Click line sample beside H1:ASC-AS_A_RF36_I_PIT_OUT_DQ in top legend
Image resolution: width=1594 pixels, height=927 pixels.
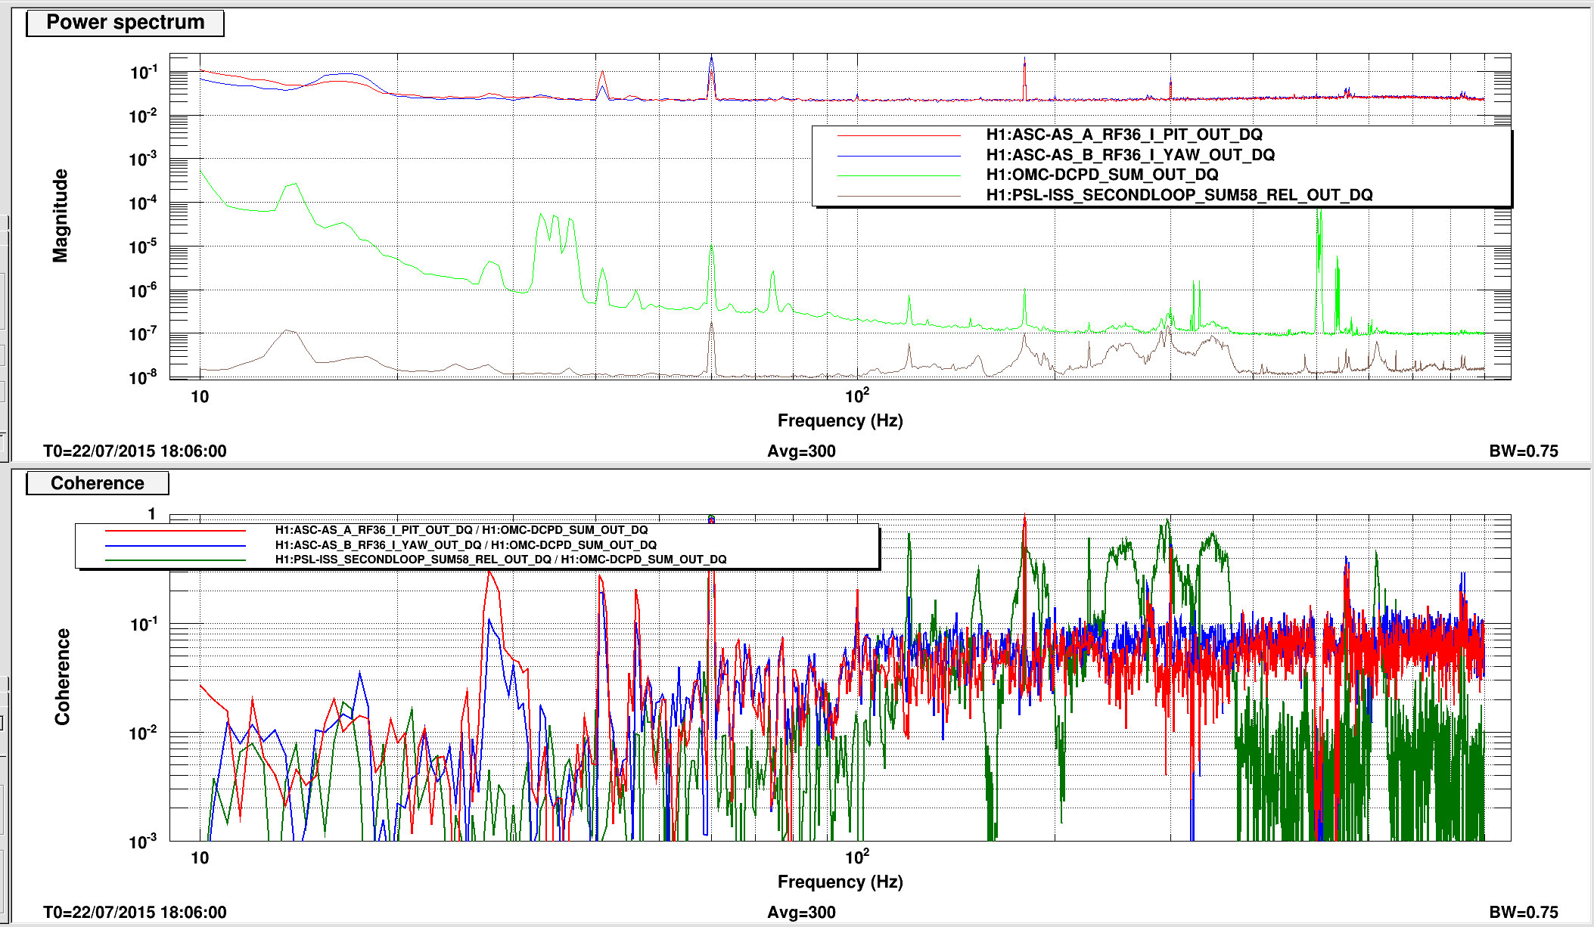point(899,135)
